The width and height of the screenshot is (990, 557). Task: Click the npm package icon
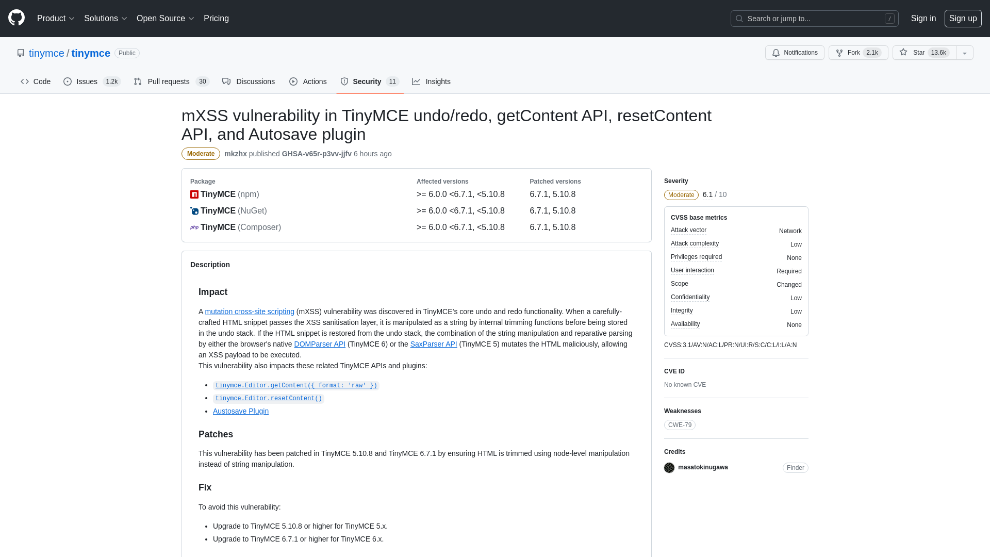[194, 194]
